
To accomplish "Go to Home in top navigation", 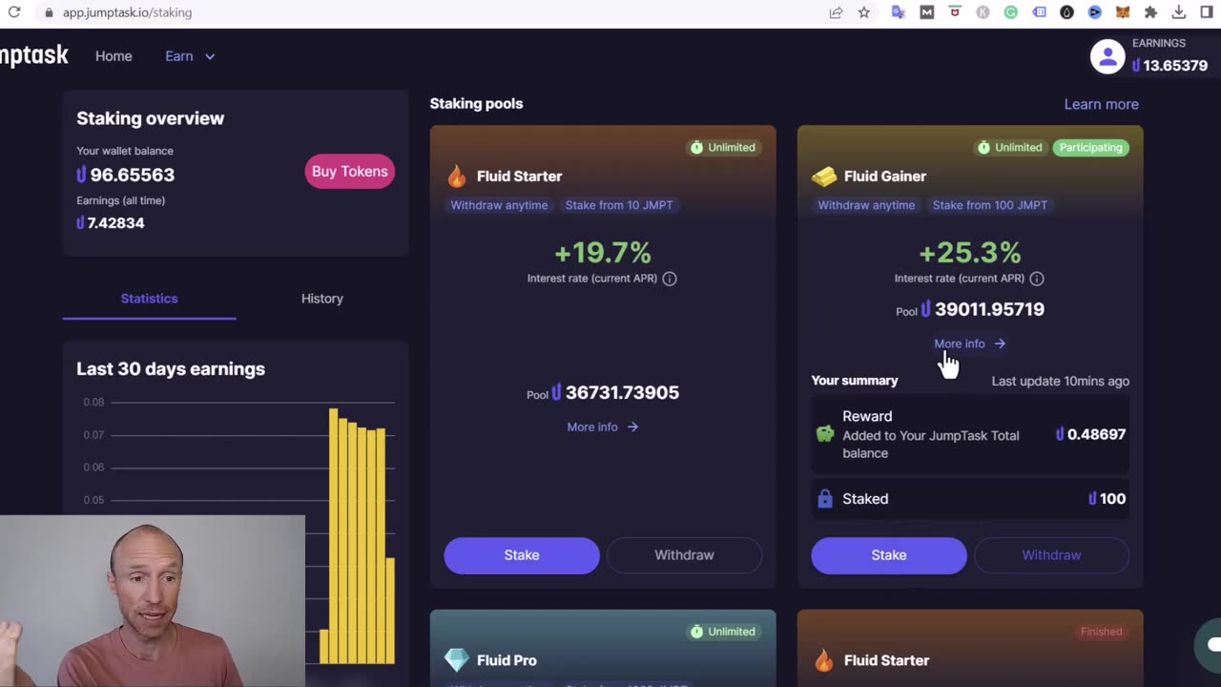I will click(x=114, y=56).
